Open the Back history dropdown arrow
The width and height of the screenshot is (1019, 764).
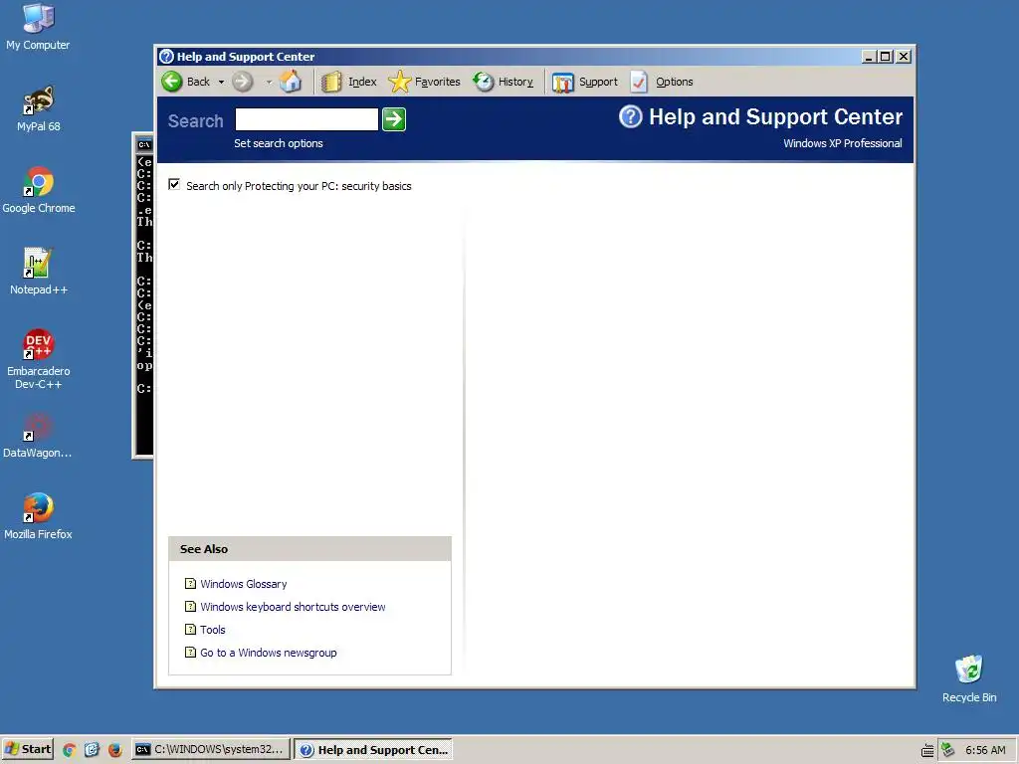click(221, 82)
